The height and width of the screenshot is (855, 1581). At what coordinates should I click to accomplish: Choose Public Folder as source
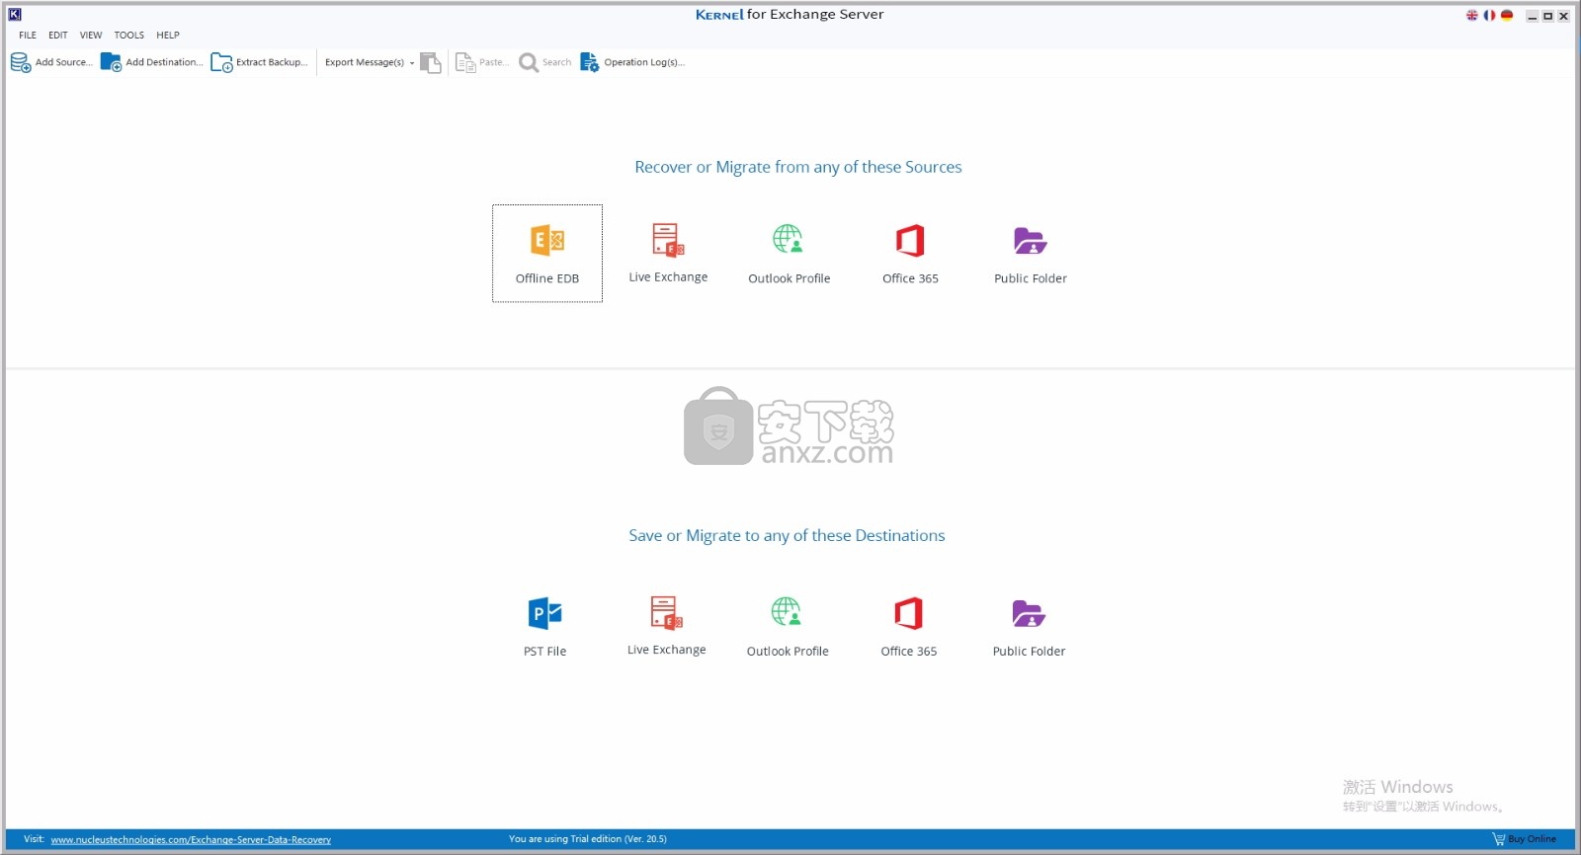point(1031,254)
